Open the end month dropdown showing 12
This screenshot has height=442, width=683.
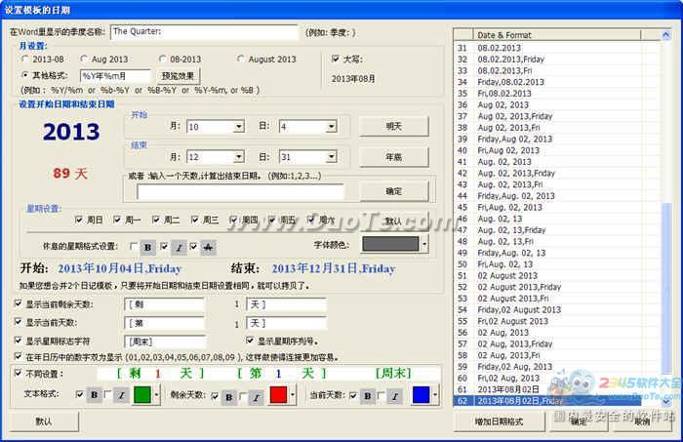point(239,157)
